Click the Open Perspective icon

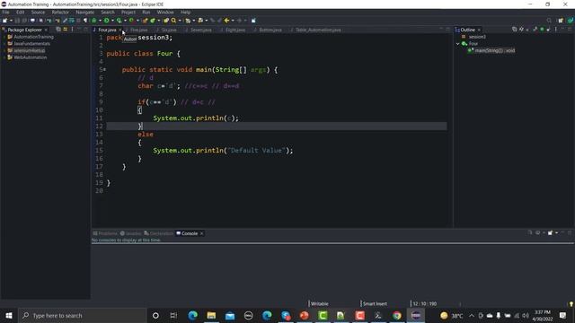pyautogui.click(x=561, y=21)
